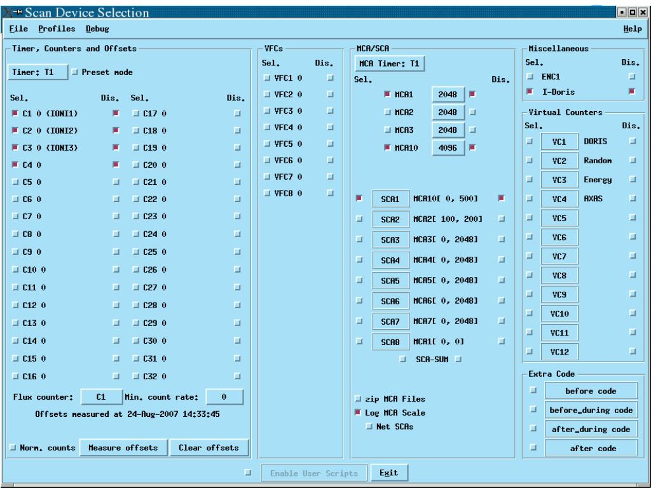Image resolution: width=651 pixels, height=488 pixels.
Task: Select the SCA-SUM checkbox
Action: [402, 360]
